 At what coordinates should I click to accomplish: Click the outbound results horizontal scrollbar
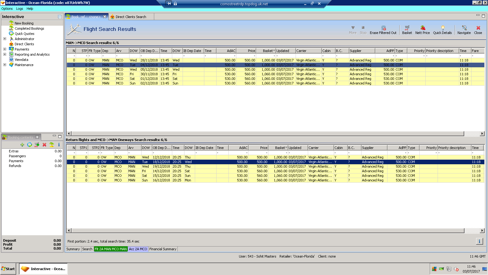point(268,134)
